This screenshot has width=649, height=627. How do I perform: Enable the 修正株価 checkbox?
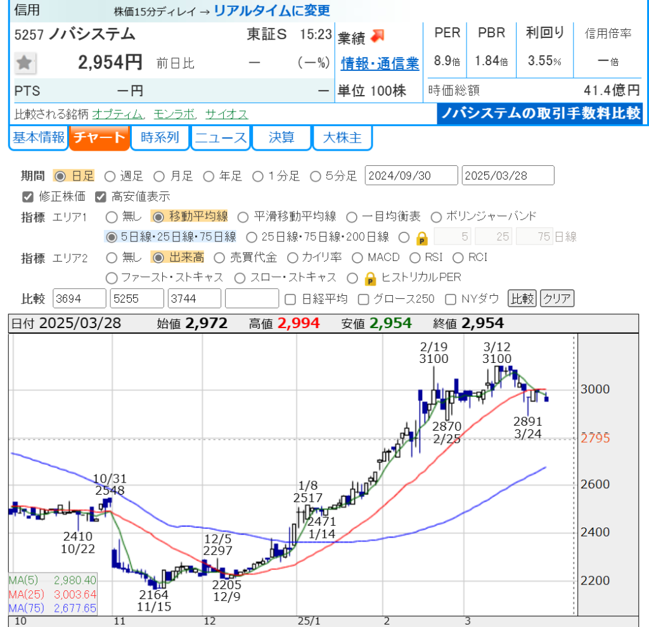[x=27, y=196]
